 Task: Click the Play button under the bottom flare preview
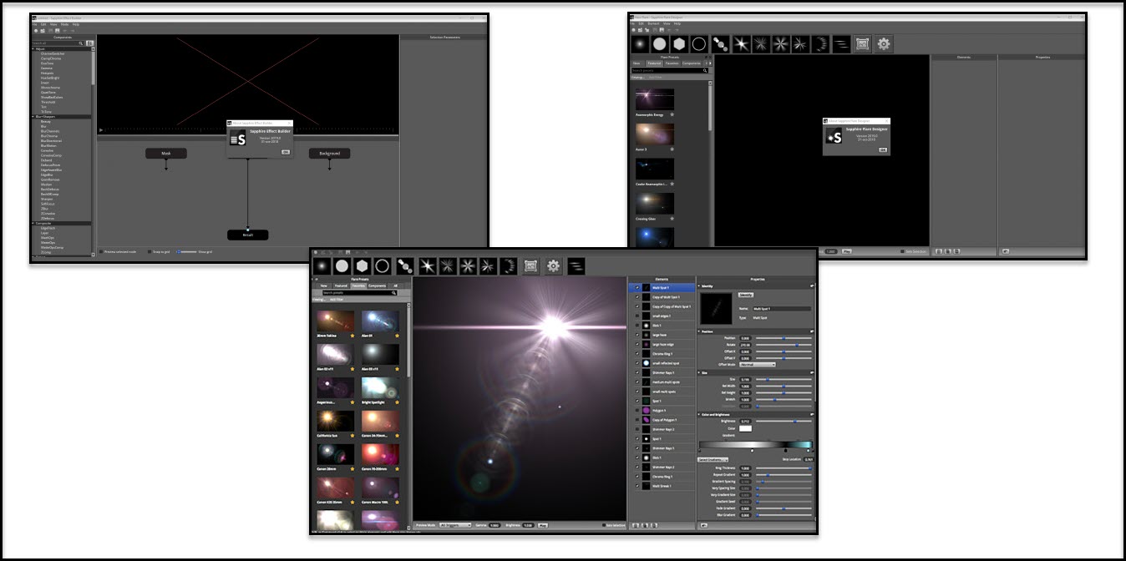tap(543, 525)
